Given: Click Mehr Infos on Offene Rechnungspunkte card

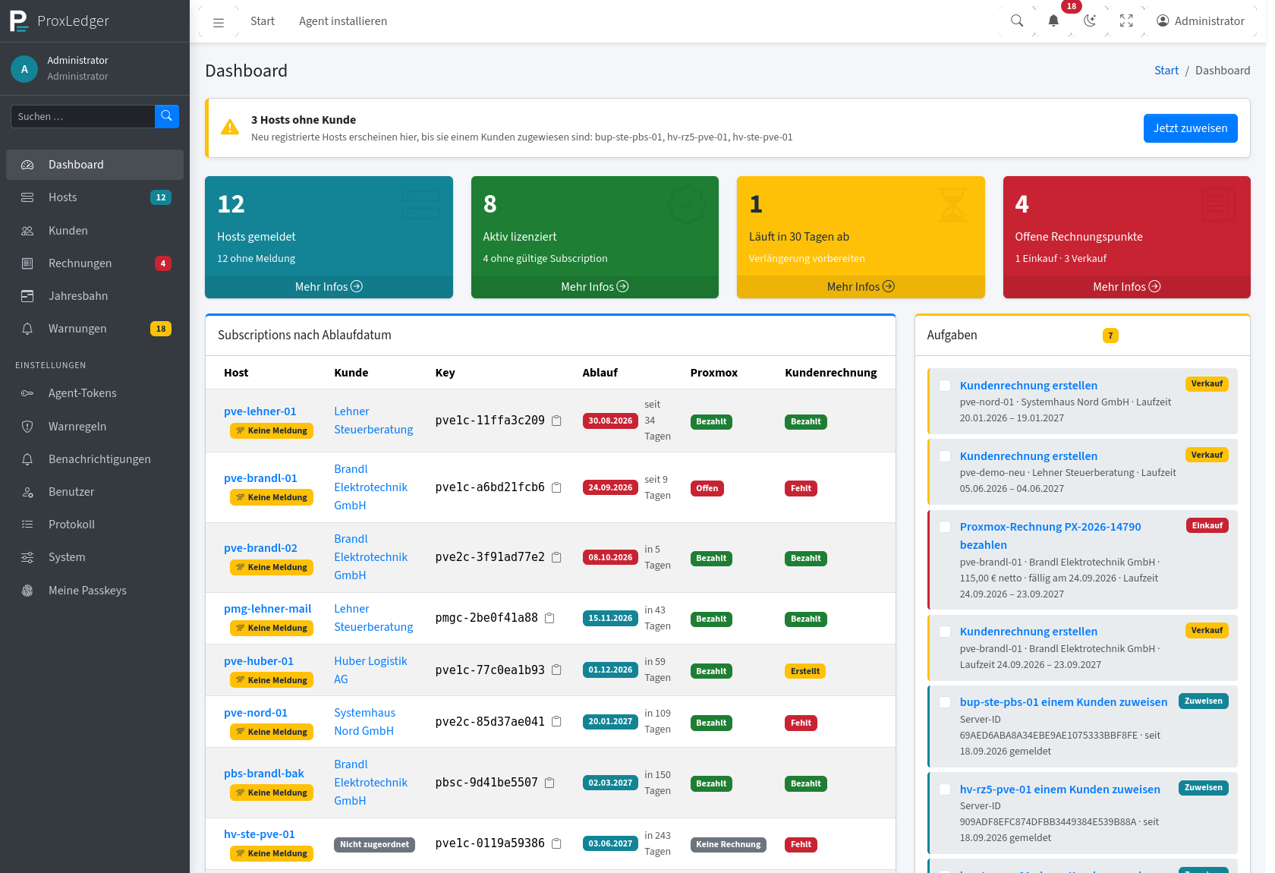Looking at the screenshot, I should (1126, 286).
